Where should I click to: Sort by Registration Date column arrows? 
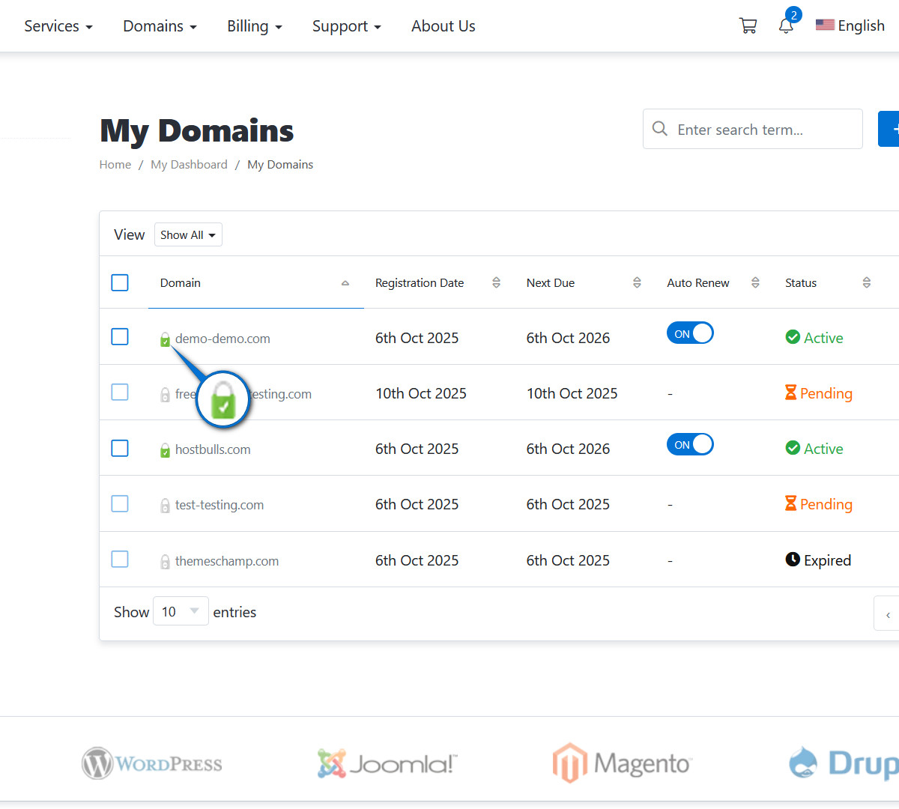pos(496,283)
